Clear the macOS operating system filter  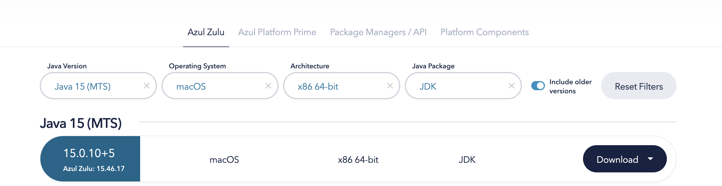(268, 86)
